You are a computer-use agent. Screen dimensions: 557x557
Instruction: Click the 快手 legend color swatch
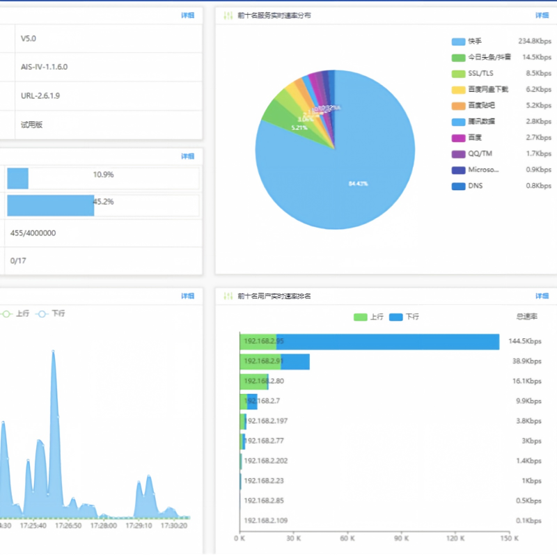tap(458, 42)
